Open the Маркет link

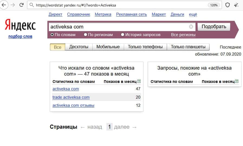[x=159, y=14]
